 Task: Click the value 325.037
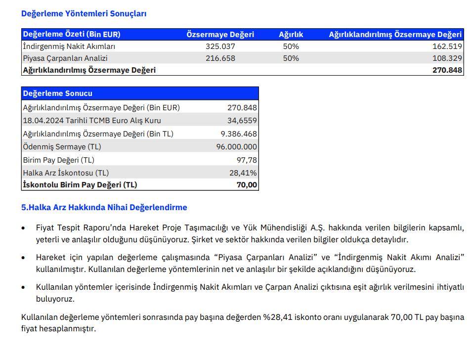[220, 46]
